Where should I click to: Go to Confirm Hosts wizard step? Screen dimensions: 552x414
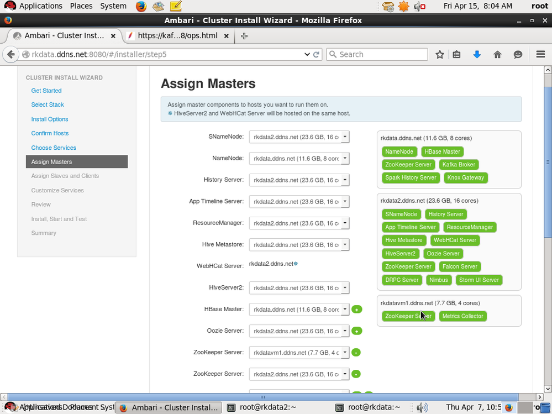50,133
